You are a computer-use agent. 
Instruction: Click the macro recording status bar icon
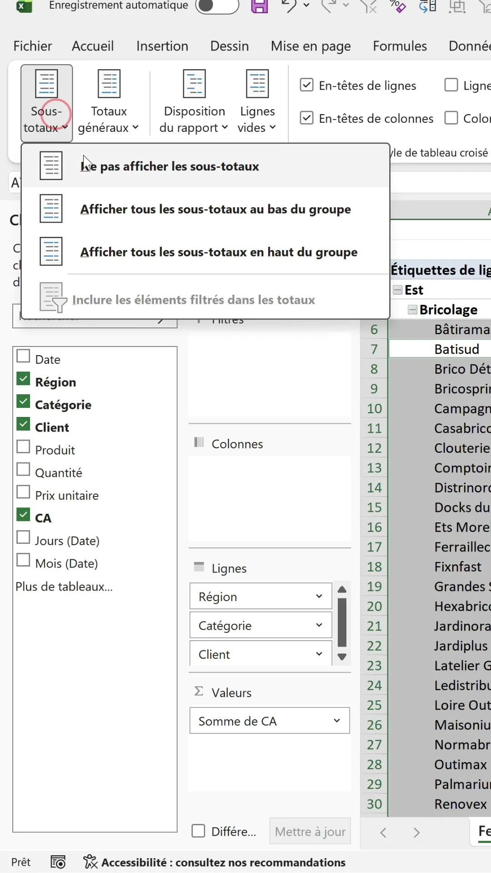pos(58,862)
